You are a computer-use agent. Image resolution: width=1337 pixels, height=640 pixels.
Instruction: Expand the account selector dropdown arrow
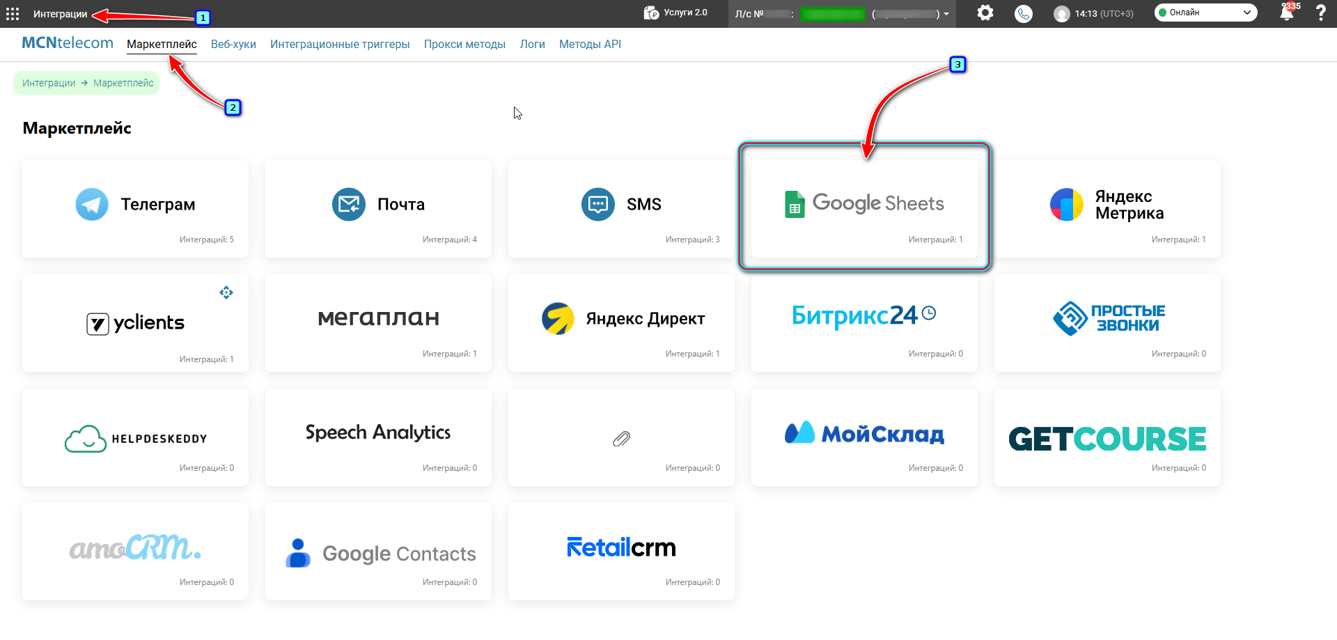[946, 14]
